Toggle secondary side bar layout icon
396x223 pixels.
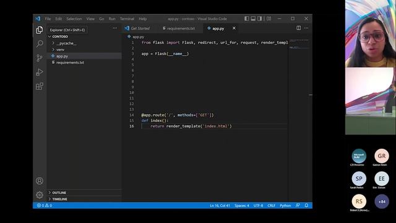point(260,19)
